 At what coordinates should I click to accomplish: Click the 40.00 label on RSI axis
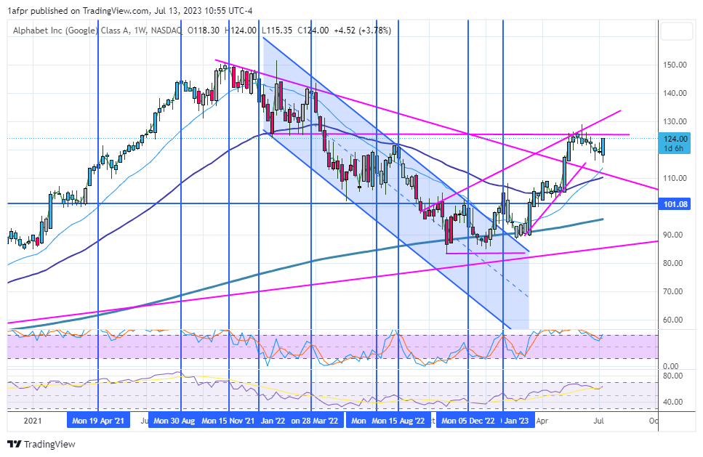672,402
